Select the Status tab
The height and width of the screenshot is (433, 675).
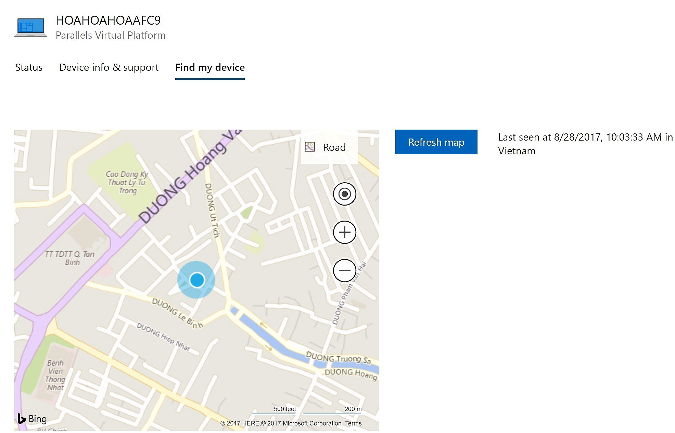(x=28, y=67)
